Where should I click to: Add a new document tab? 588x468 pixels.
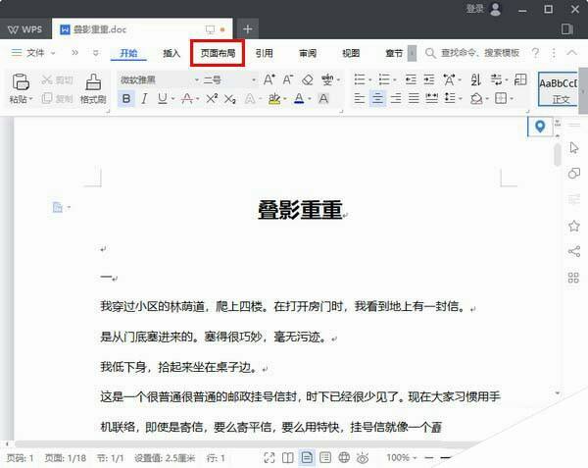pyautogui.click(x=247, y=28)
